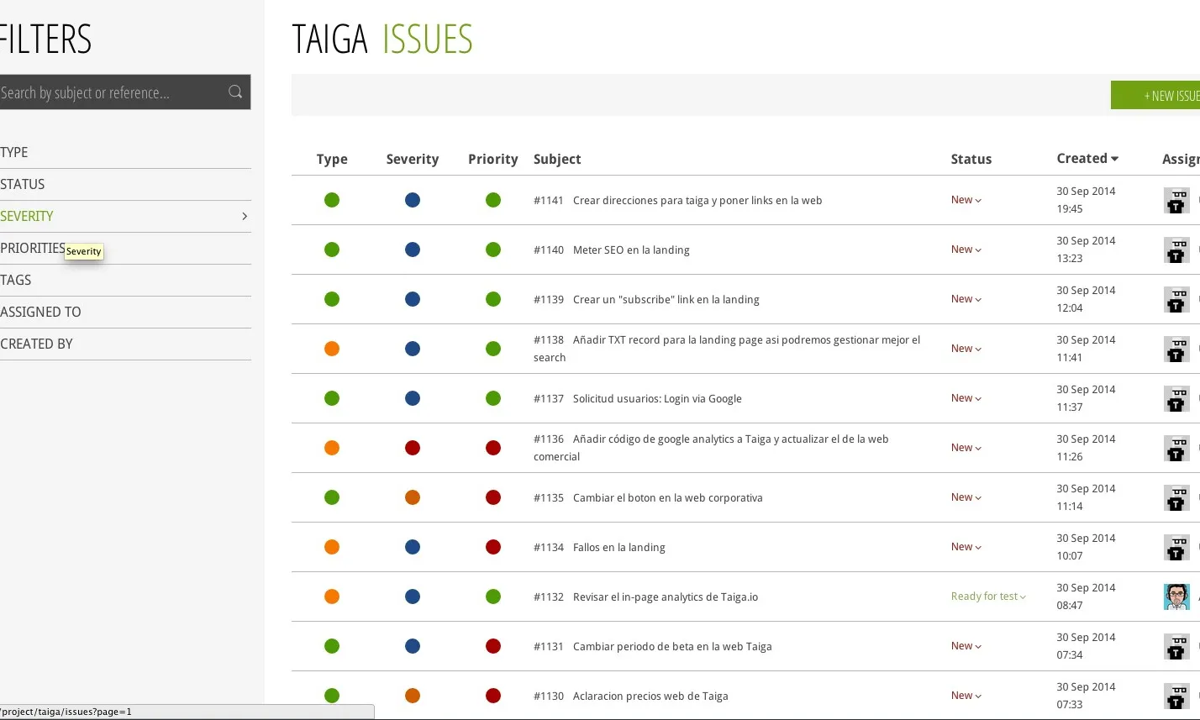The width and height of the screenshot is (1200, 720).
Task: Click assignee avatar for issue #1136
Action: [1176, 448]
